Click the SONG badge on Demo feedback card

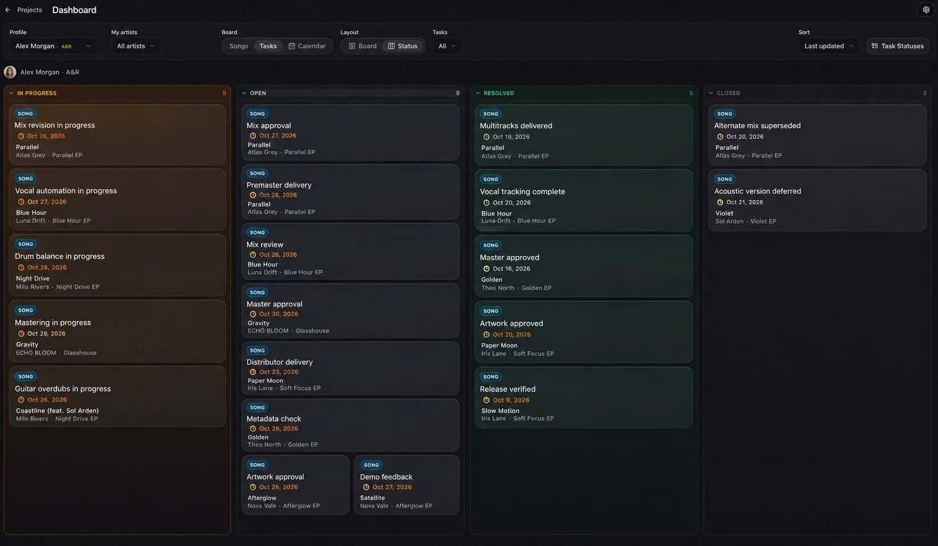pyautogui.click(x=371, y=465)
